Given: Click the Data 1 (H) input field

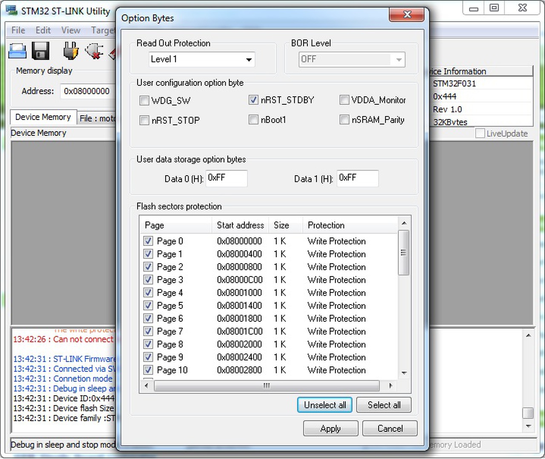Looking at the screenshot, I should point(358,178).
